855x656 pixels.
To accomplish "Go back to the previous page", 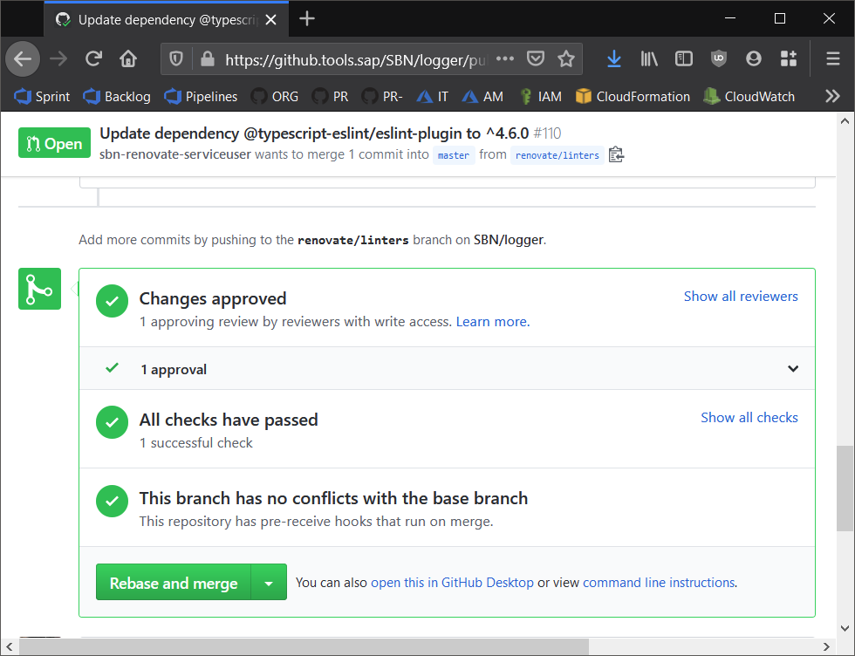I will (23, 58).
